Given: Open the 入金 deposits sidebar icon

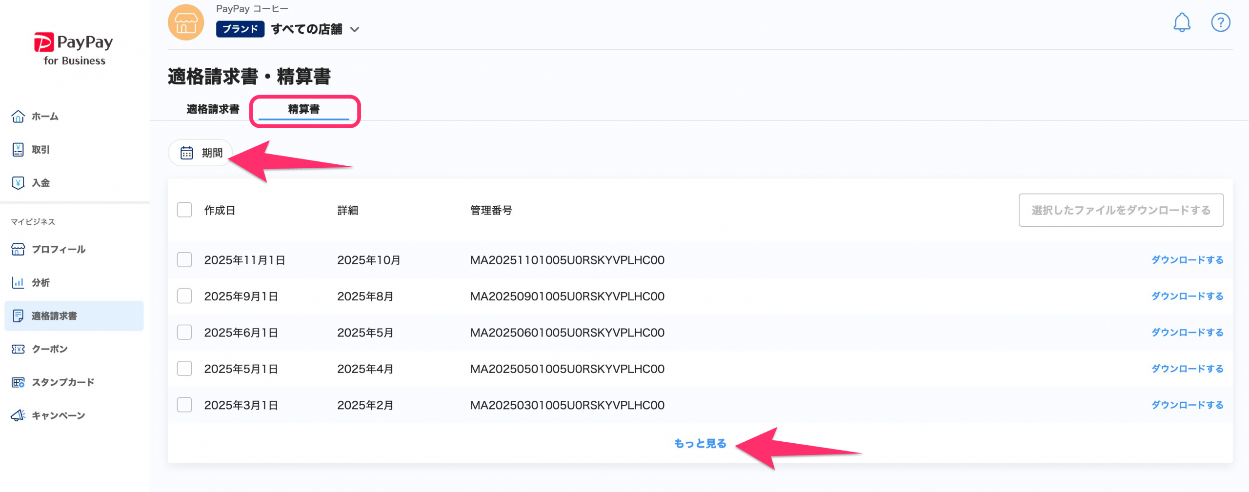Looking at the screenshot, I should (x=18, y=183).
